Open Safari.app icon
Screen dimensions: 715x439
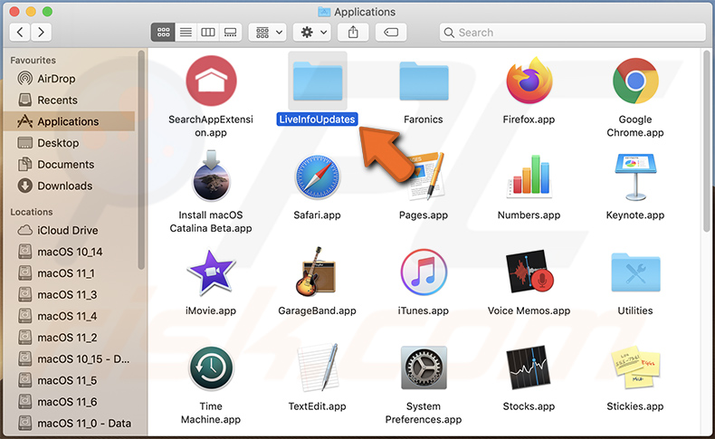coord(318,177)
